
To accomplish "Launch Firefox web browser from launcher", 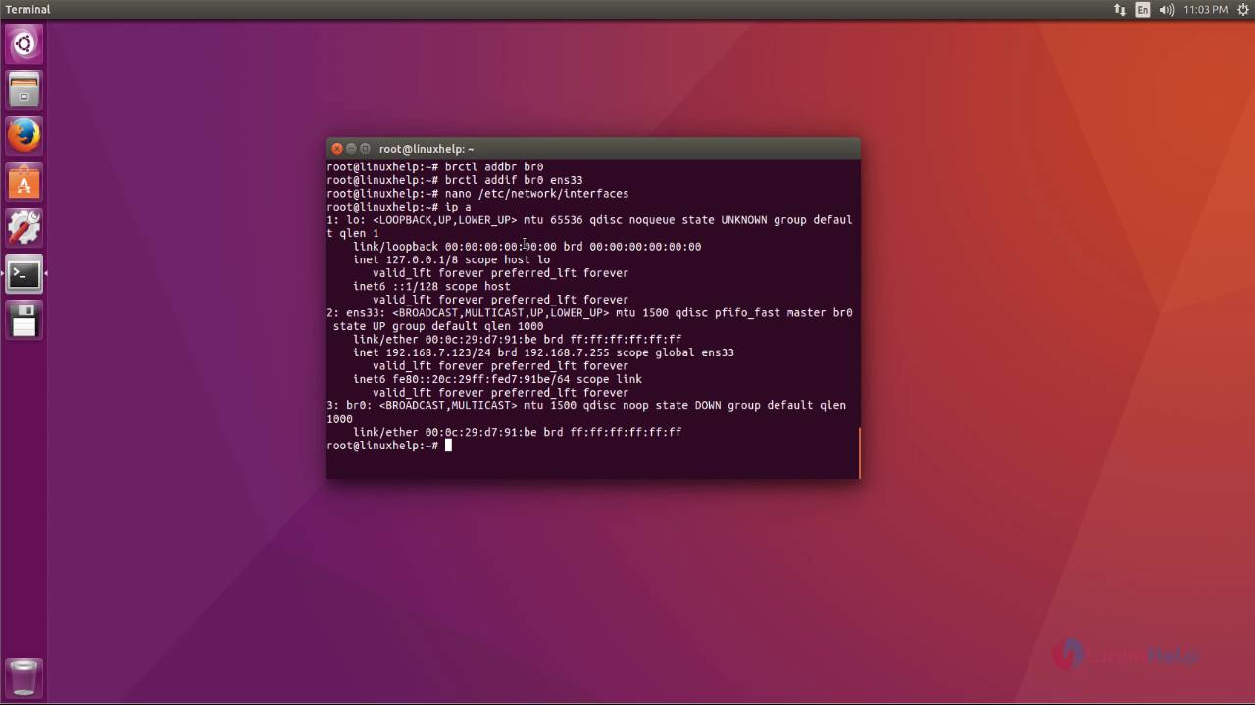I will point(24,135).
